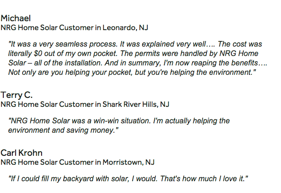This screenshot has width=281, height=193.
Task: Click the 'Customer in Leonardo, NJ' line
Action: [x=74, y=28]
